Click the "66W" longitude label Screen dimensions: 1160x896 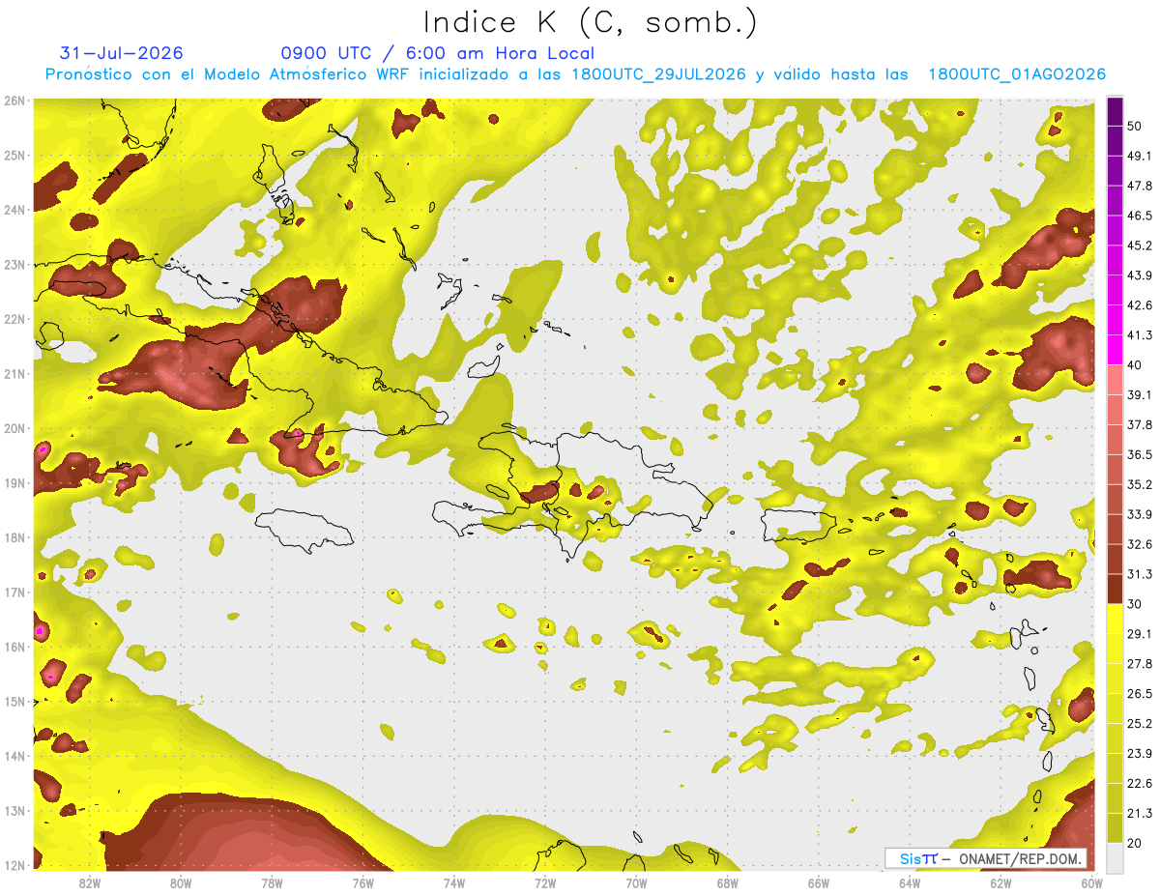pos(819,882)
